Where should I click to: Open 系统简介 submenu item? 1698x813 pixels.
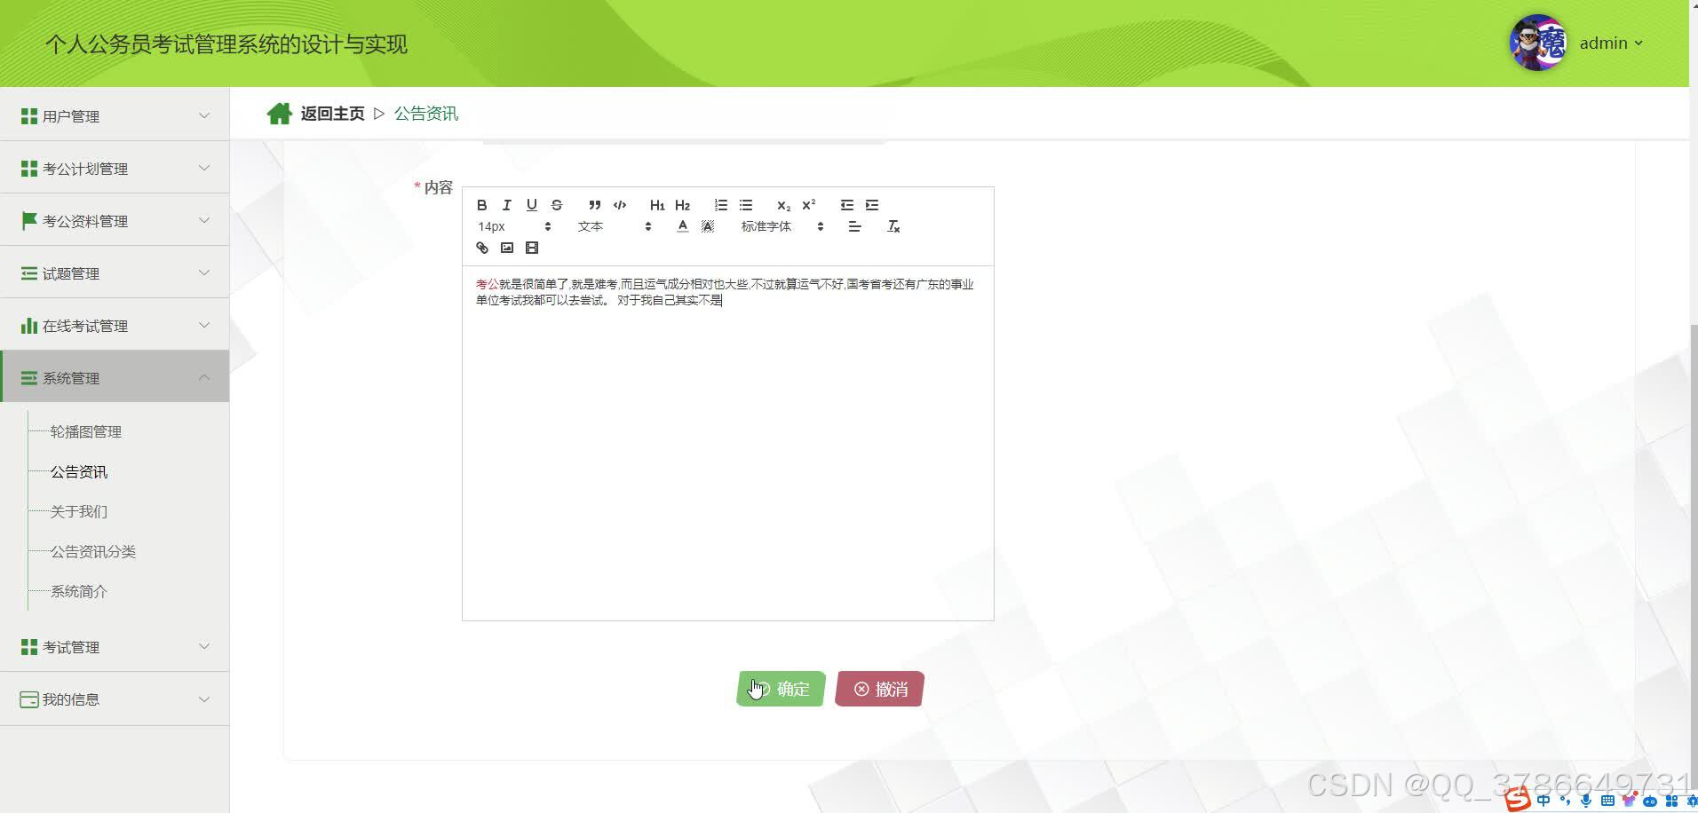[x=78, y=591]
